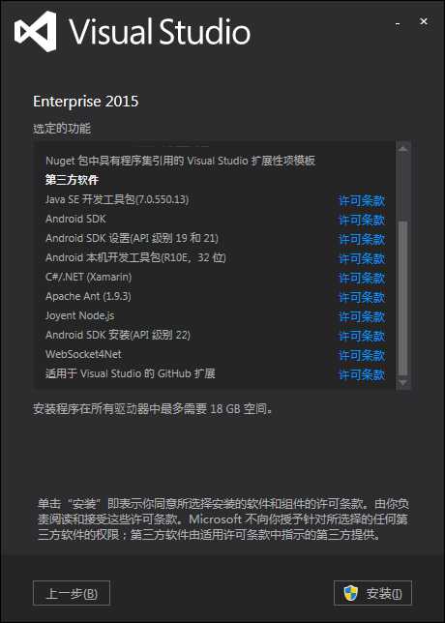The width and height of the screenshot is (445, 623).
Task: Minimize the installer window
Action: tap(398, 24)
